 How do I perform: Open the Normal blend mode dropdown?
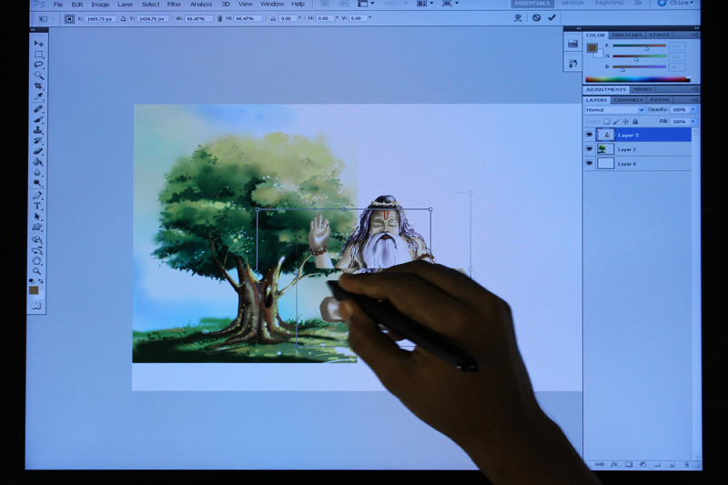click(x=614, y=110)
